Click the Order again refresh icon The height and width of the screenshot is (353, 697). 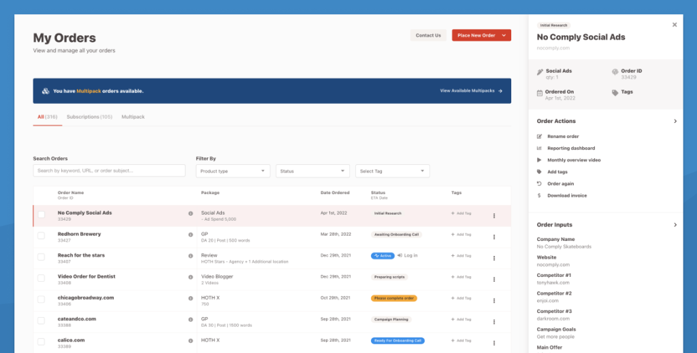(540, 184)
